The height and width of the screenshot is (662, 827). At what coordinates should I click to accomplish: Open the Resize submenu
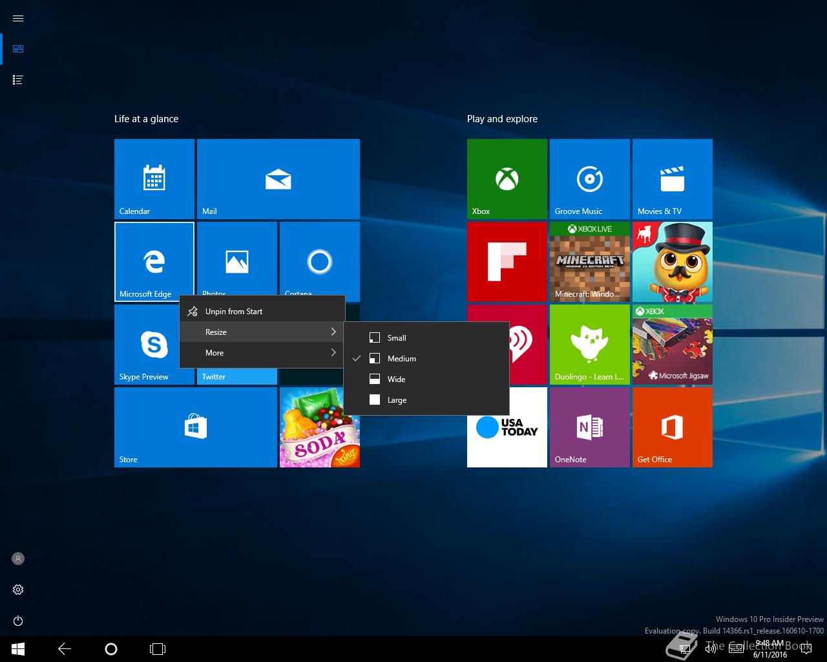click(262, 332)
